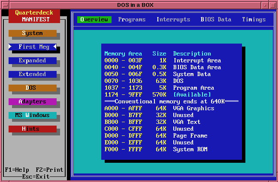Click the Description column header
Image resolution: width=278 pixels, height=182 pixels.
pos(192,54)
